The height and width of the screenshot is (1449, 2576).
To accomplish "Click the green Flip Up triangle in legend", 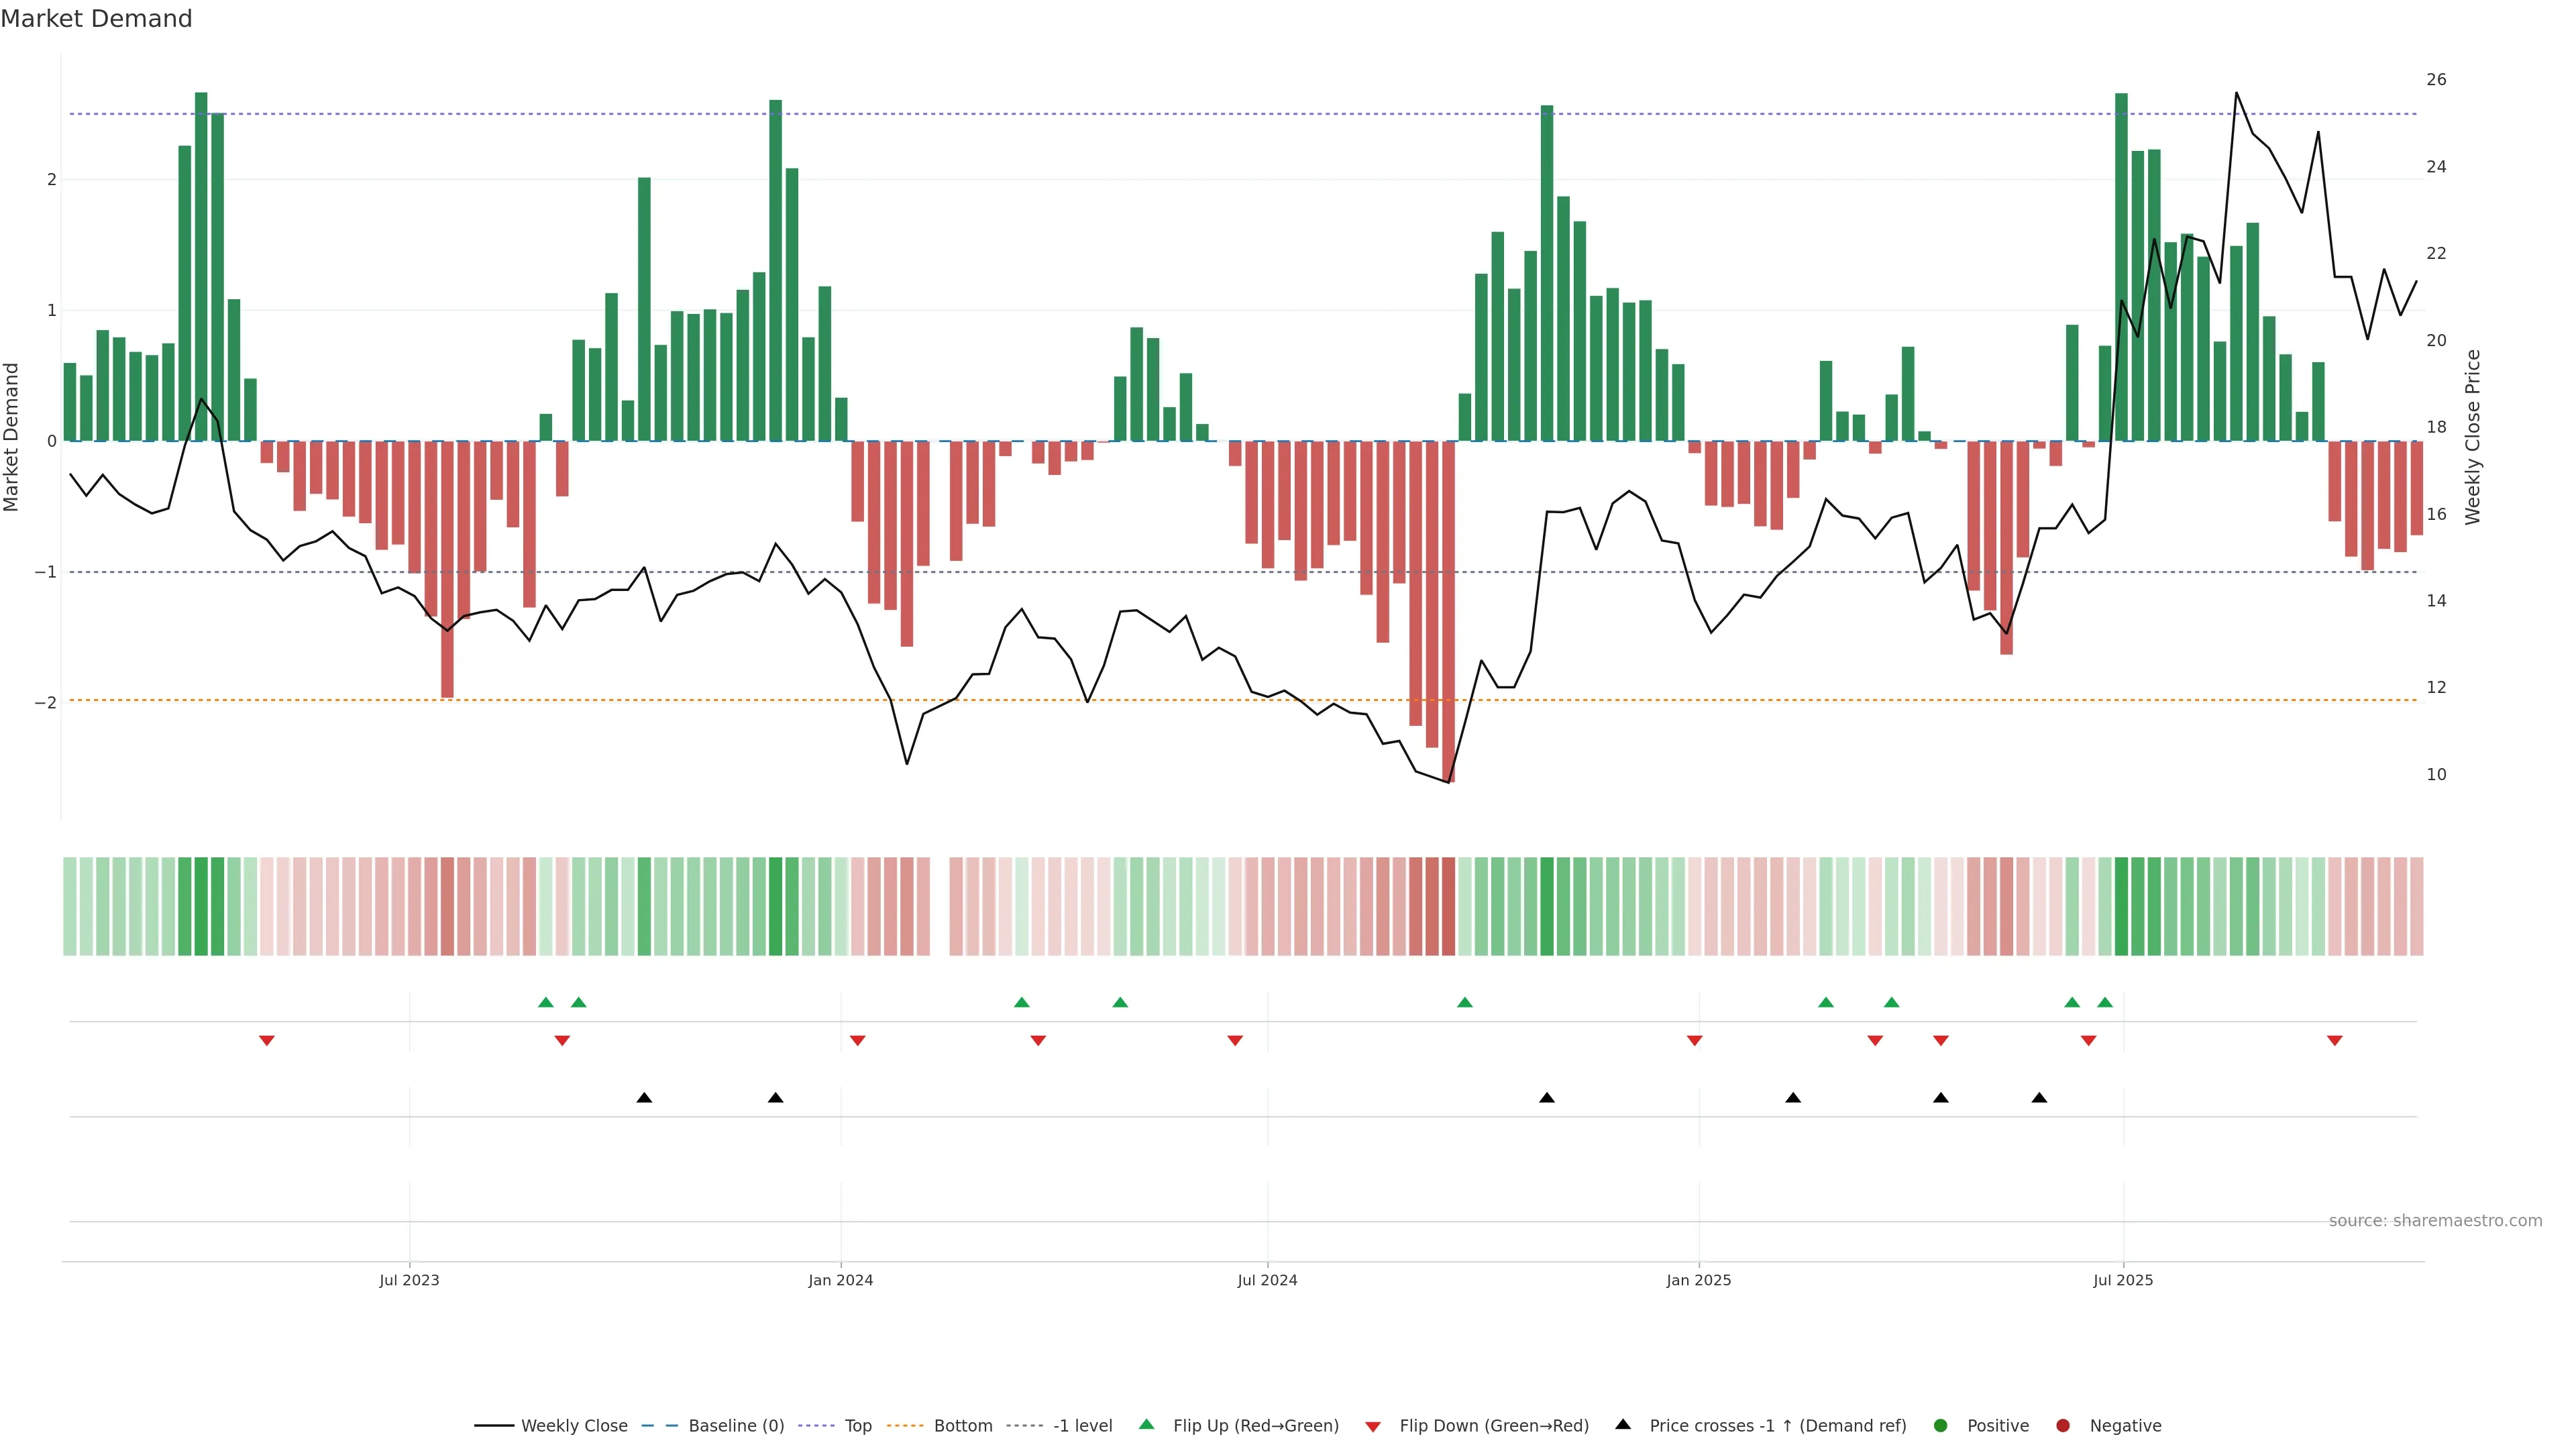I will [x=1146, y=1424].
